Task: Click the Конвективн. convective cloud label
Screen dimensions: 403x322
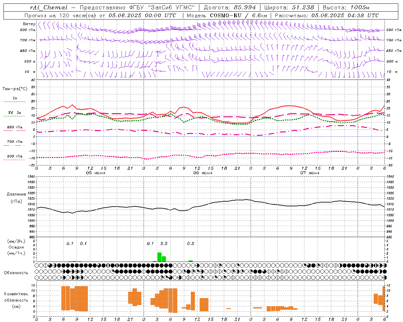Action: click(16, 294)
